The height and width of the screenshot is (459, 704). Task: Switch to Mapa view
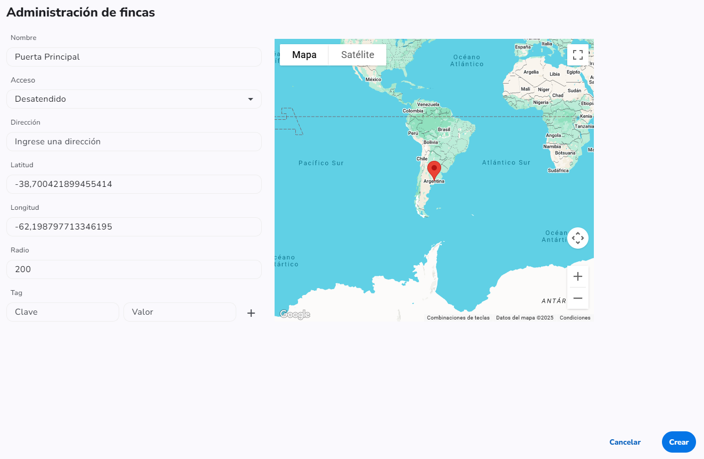(304, 55)
